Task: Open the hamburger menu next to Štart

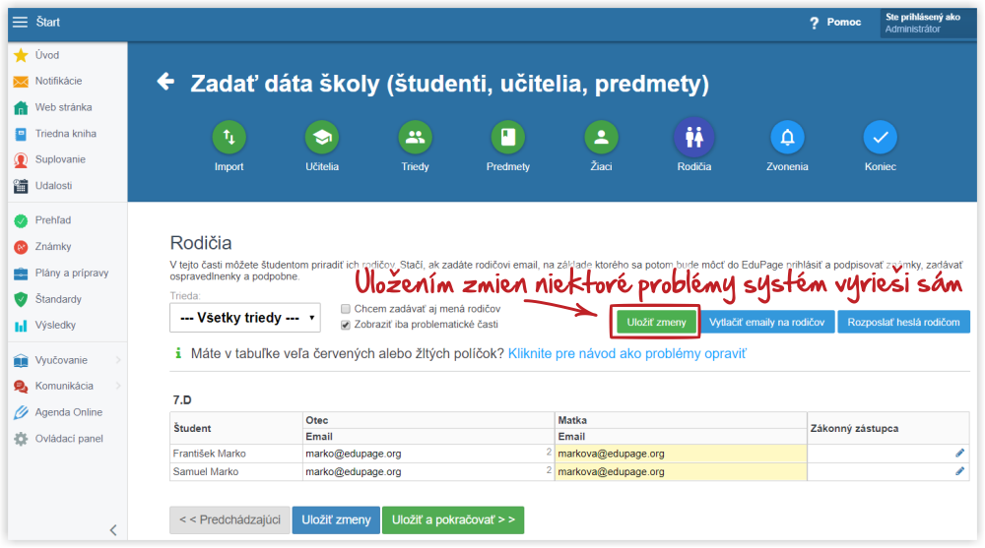Action: (20, 22)
